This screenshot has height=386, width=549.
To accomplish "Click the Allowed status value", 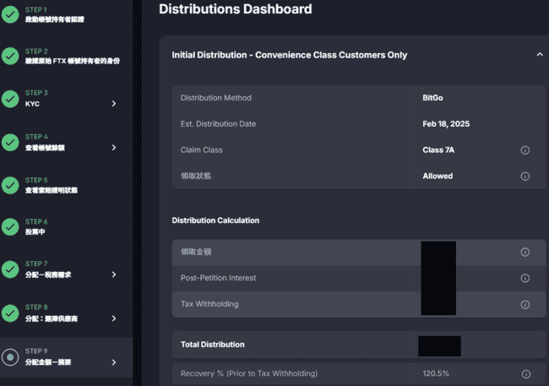I will pyautogui.click(x=438, y=176).
